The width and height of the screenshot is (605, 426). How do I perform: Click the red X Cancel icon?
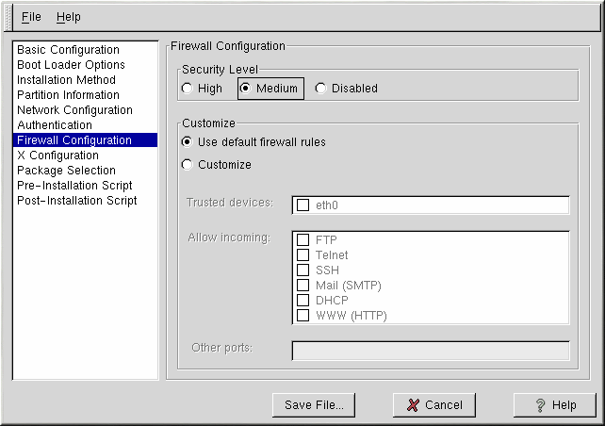(x=413, y=405)
